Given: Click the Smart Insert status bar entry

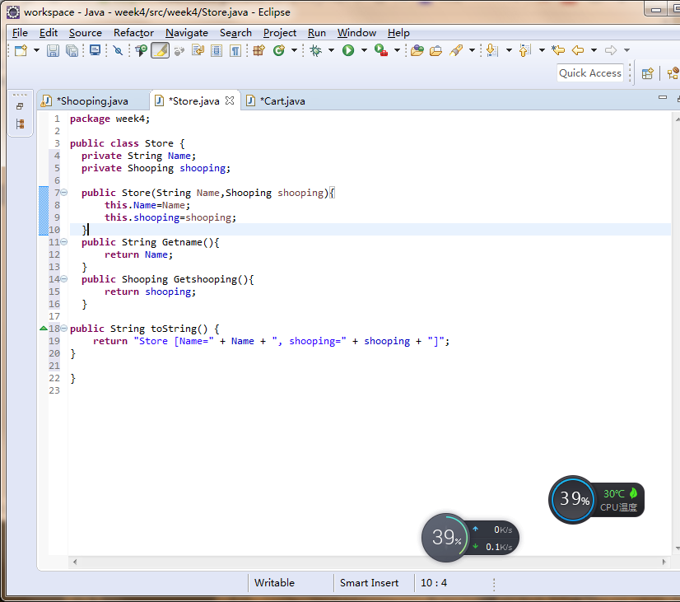Looking at the screenshot, I should 369,583.
